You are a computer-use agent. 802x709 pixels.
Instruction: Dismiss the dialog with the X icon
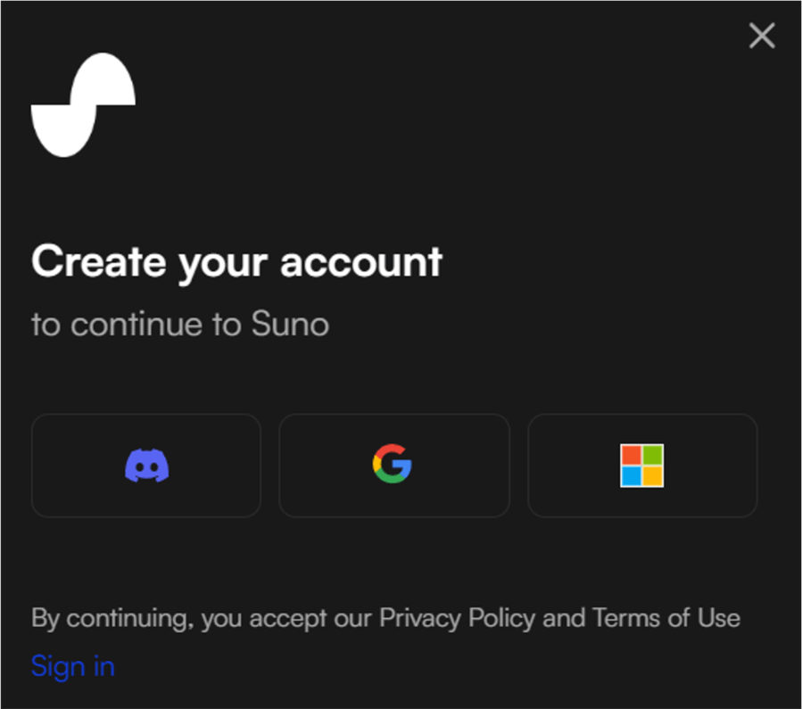[x=762, y=36]
